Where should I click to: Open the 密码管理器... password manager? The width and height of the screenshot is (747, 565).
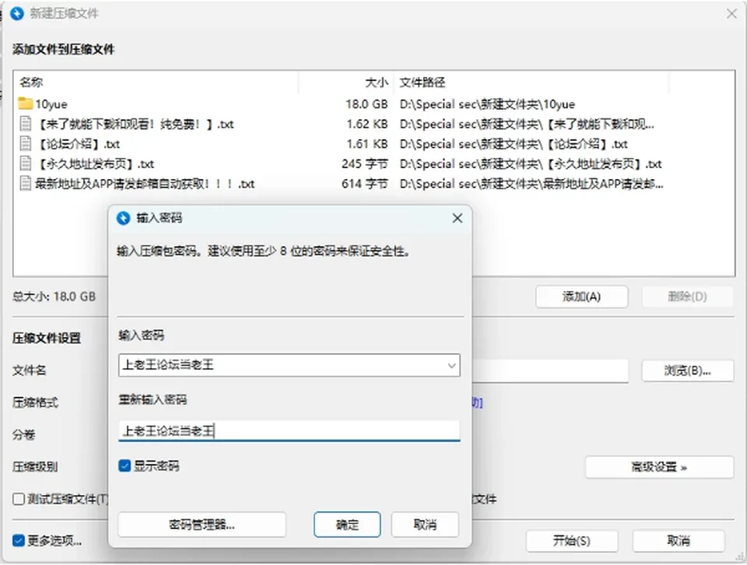[202, 525]
